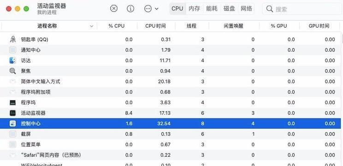Click the 搜索 search field
Screen dimensions: 343x166
tap(302, 9)
